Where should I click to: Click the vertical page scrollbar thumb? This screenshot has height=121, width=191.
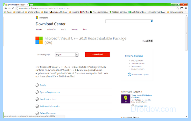[186, 33]
